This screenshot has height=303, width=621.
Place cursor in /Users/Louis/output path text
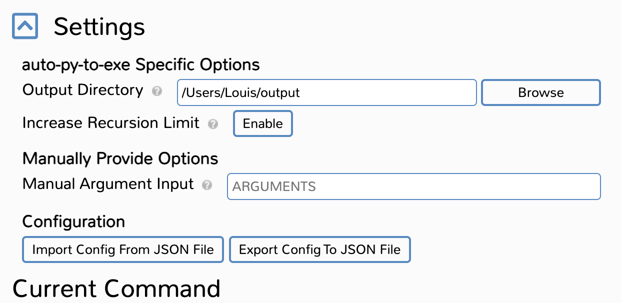pos(240,93)
